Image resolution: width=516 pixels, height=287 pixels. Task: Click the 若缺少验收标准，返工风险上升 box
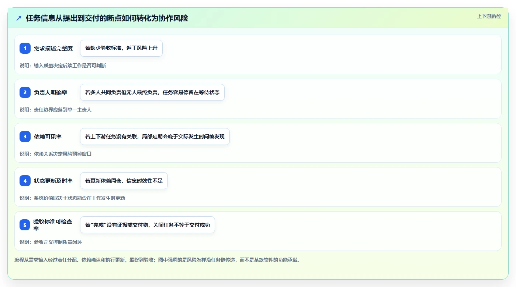click(x=121, y=48)
